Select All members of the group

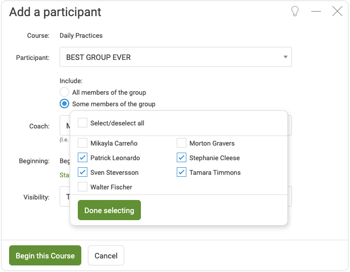(x=64, y=92)
